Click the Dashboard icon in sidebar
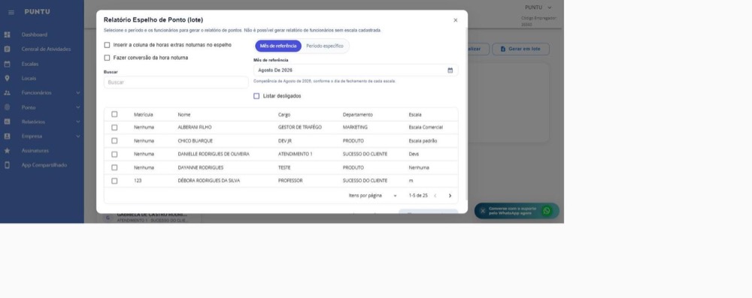The width and height of the screenshot is (752, 298). point(8,35)
